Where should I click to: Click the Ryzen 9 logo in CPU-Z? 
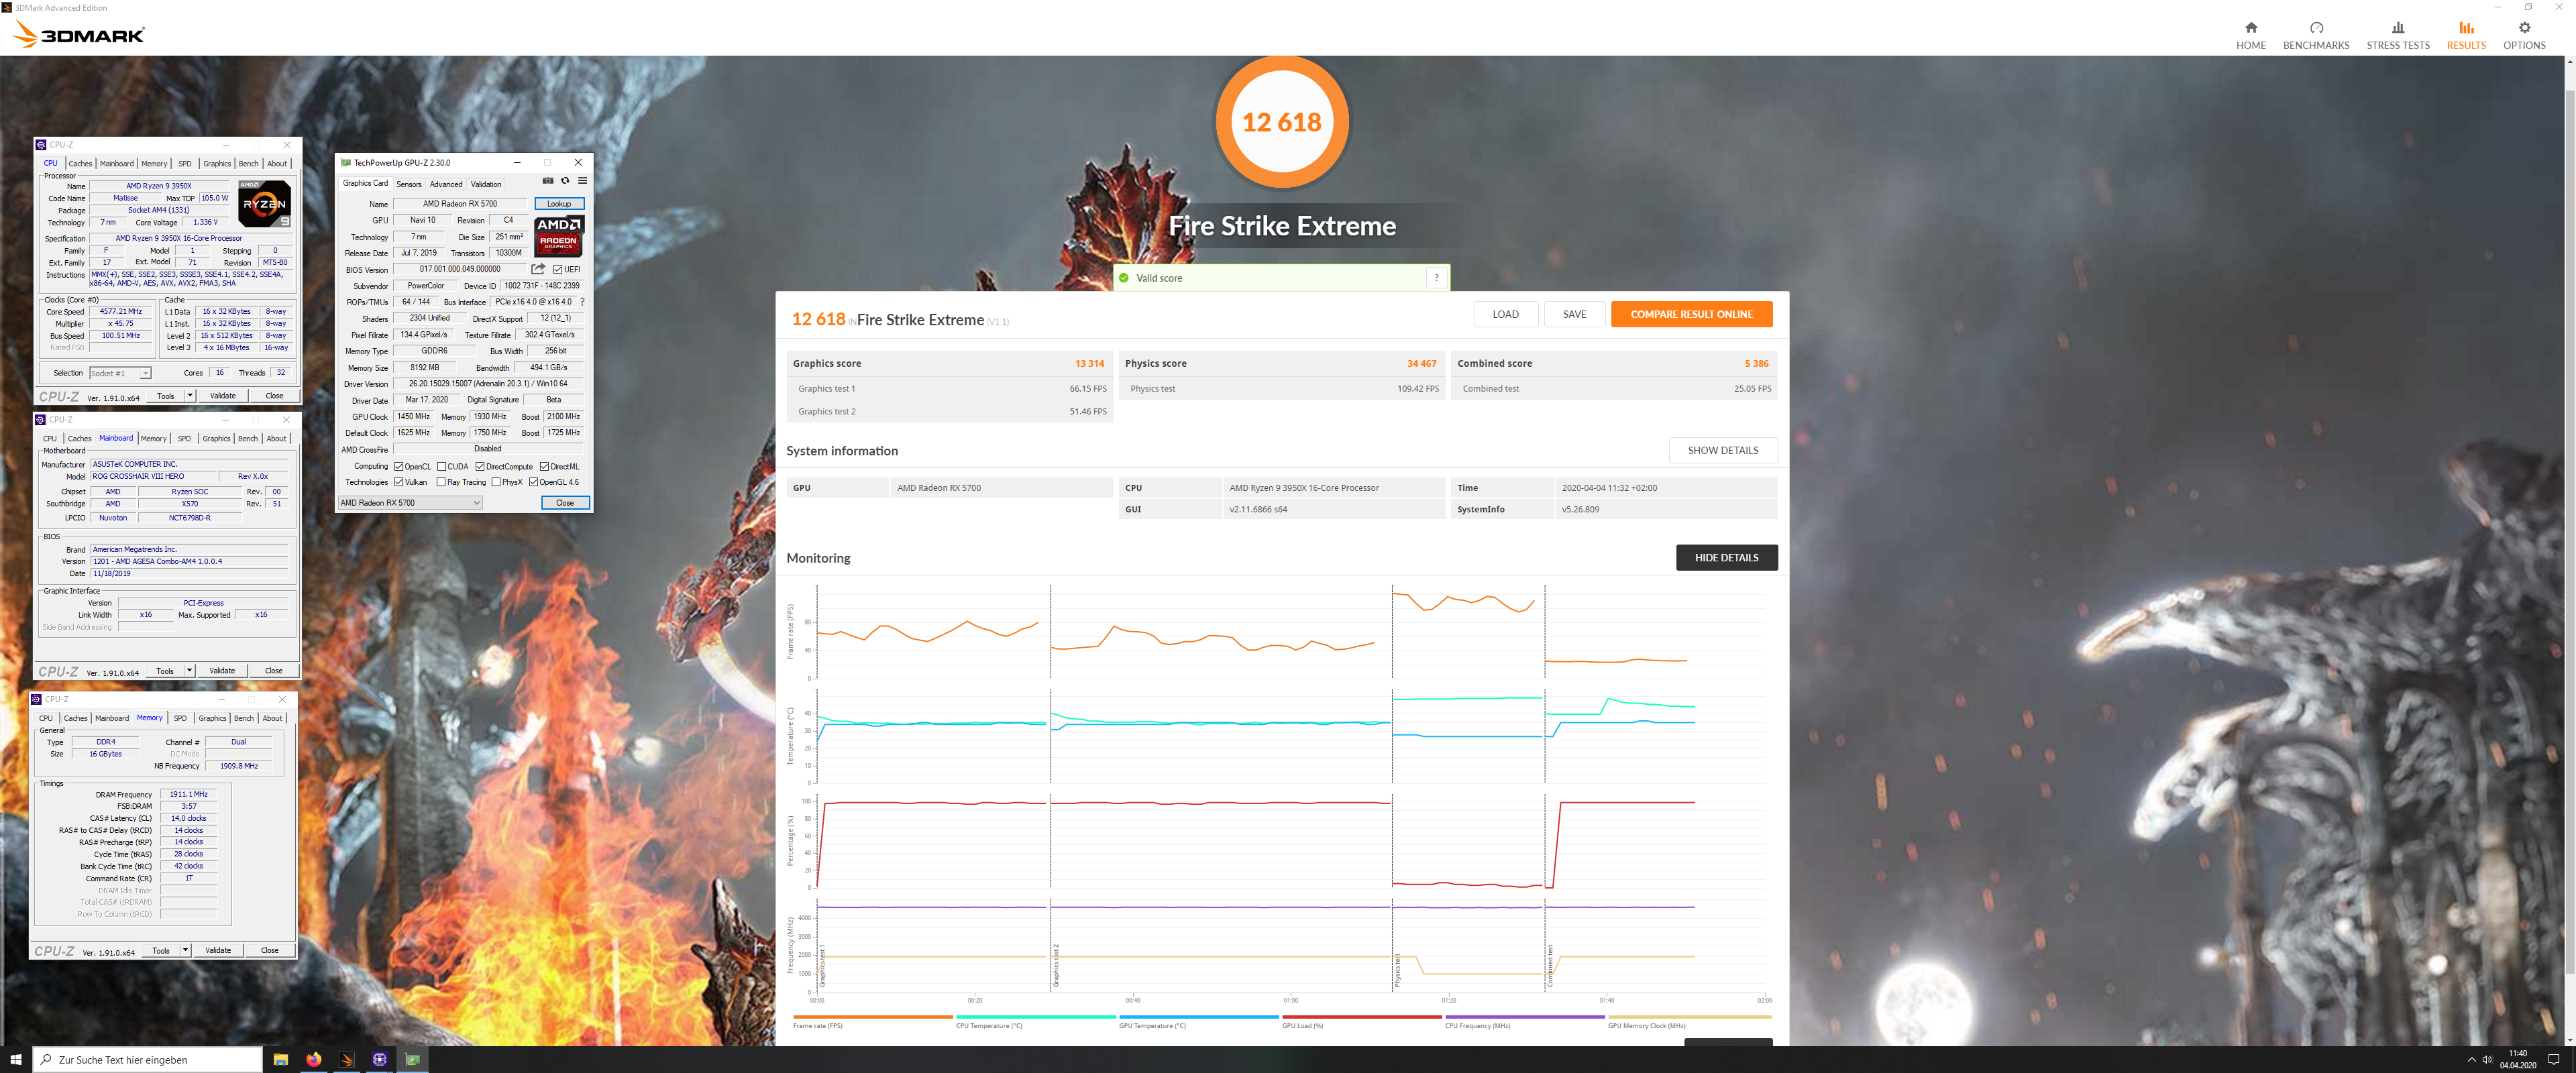[x=265, y=203]
